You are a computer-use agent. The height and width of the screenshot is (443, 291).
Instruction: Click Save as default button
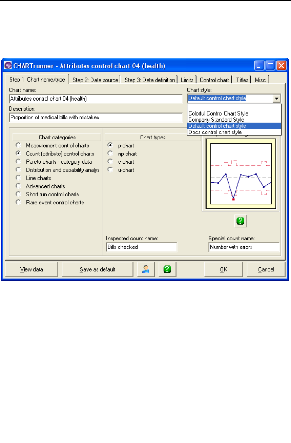click(98, 269)
